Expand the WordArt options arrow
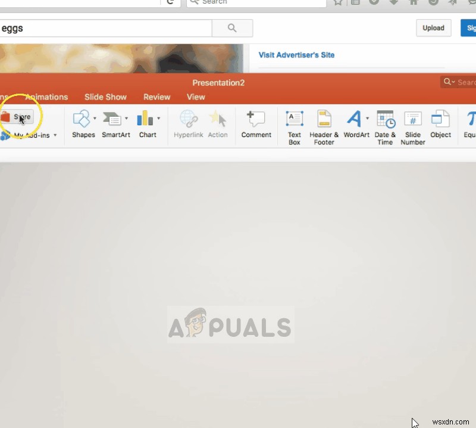476x428 pixels. 368,117
